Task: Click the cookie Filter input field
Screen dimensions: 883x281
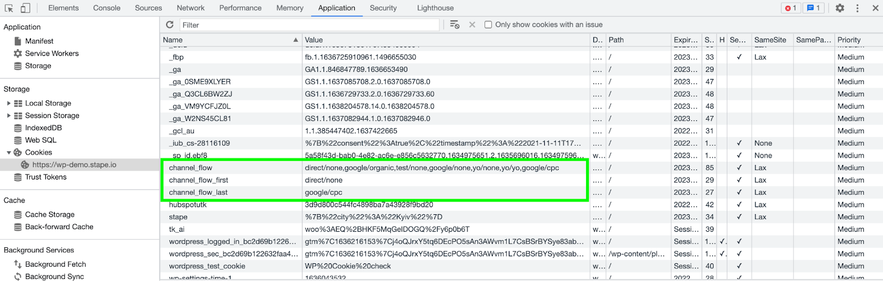Action: click(x=309, y=25)
